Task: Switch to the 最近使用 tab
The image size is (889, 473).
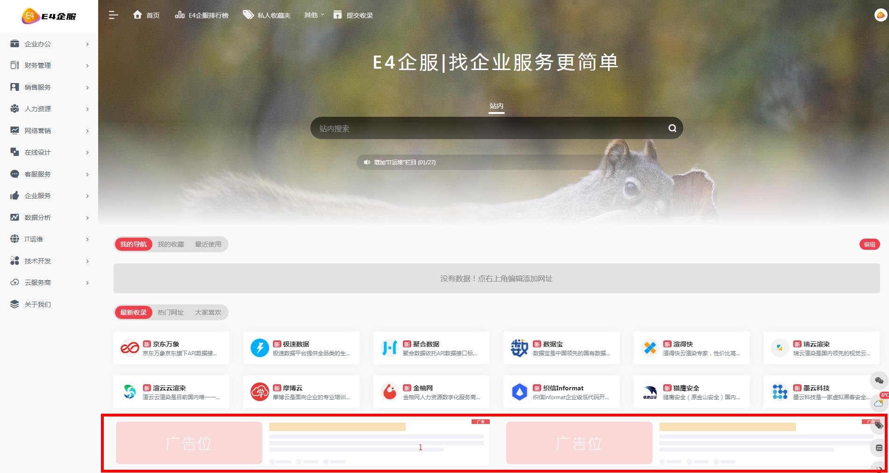Action: tap(208, 244)
